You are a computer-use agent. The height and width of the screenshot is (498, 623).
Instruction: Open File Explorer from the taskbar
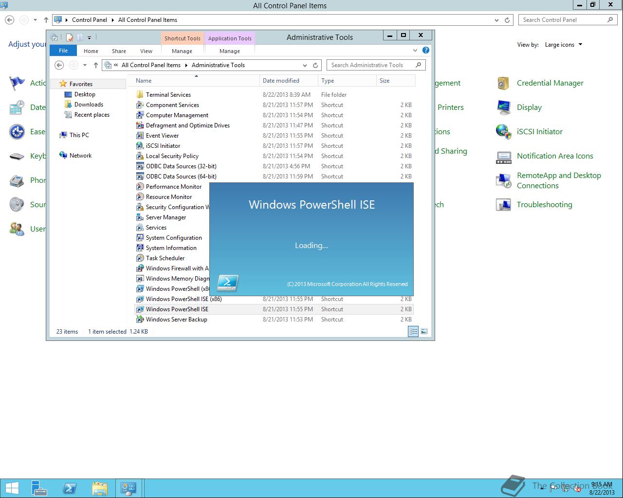coord(99,488)
